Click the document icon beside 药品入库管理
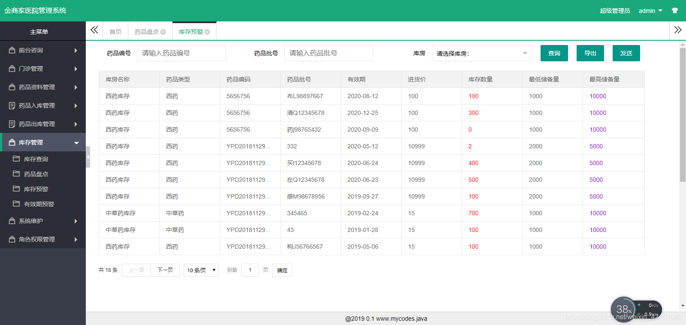This screenshot has height=325, width=686. (12, 105)
